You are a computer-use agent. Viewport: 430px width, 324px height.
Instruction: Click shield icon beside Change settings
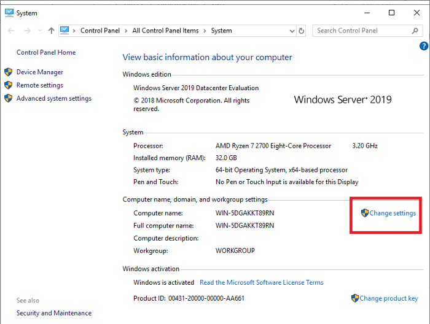(x=365, y=213)
